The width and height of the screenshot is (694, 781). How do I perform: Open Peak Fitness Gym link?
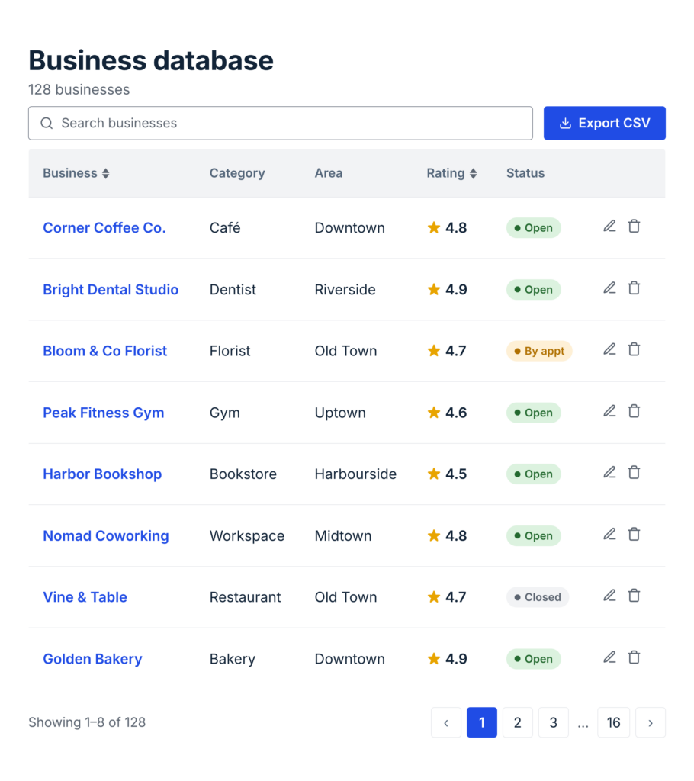pos(104,413)
